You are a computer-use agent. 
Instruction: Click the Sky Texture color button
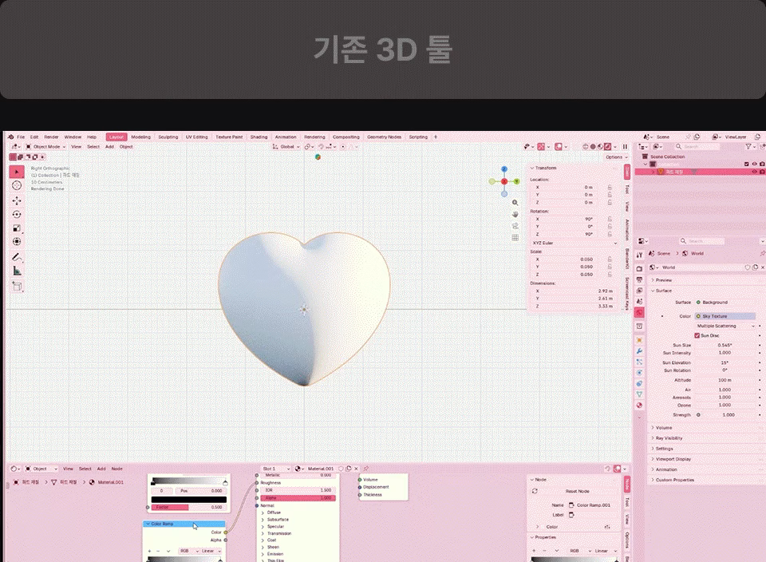(x=725, y=316)
